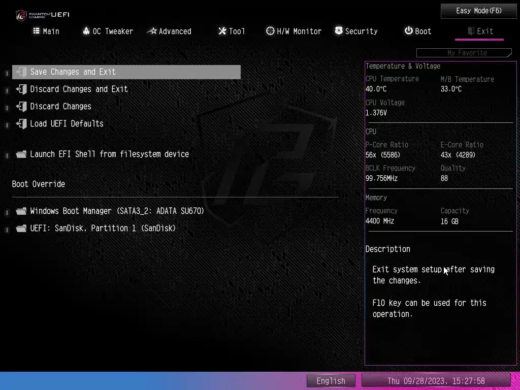The height and width of the screenshot is (390, 520).
Task: Switch to Easy Mode (F6)
Action: click(478, 11)
